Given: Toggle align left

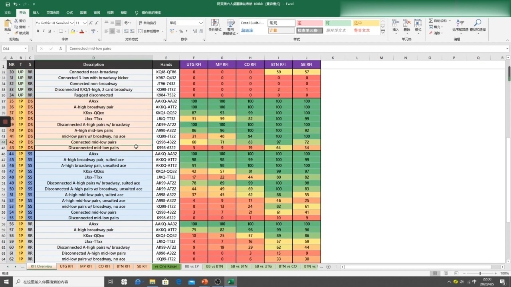Looking at the screenshot, I should pos(106,31).
